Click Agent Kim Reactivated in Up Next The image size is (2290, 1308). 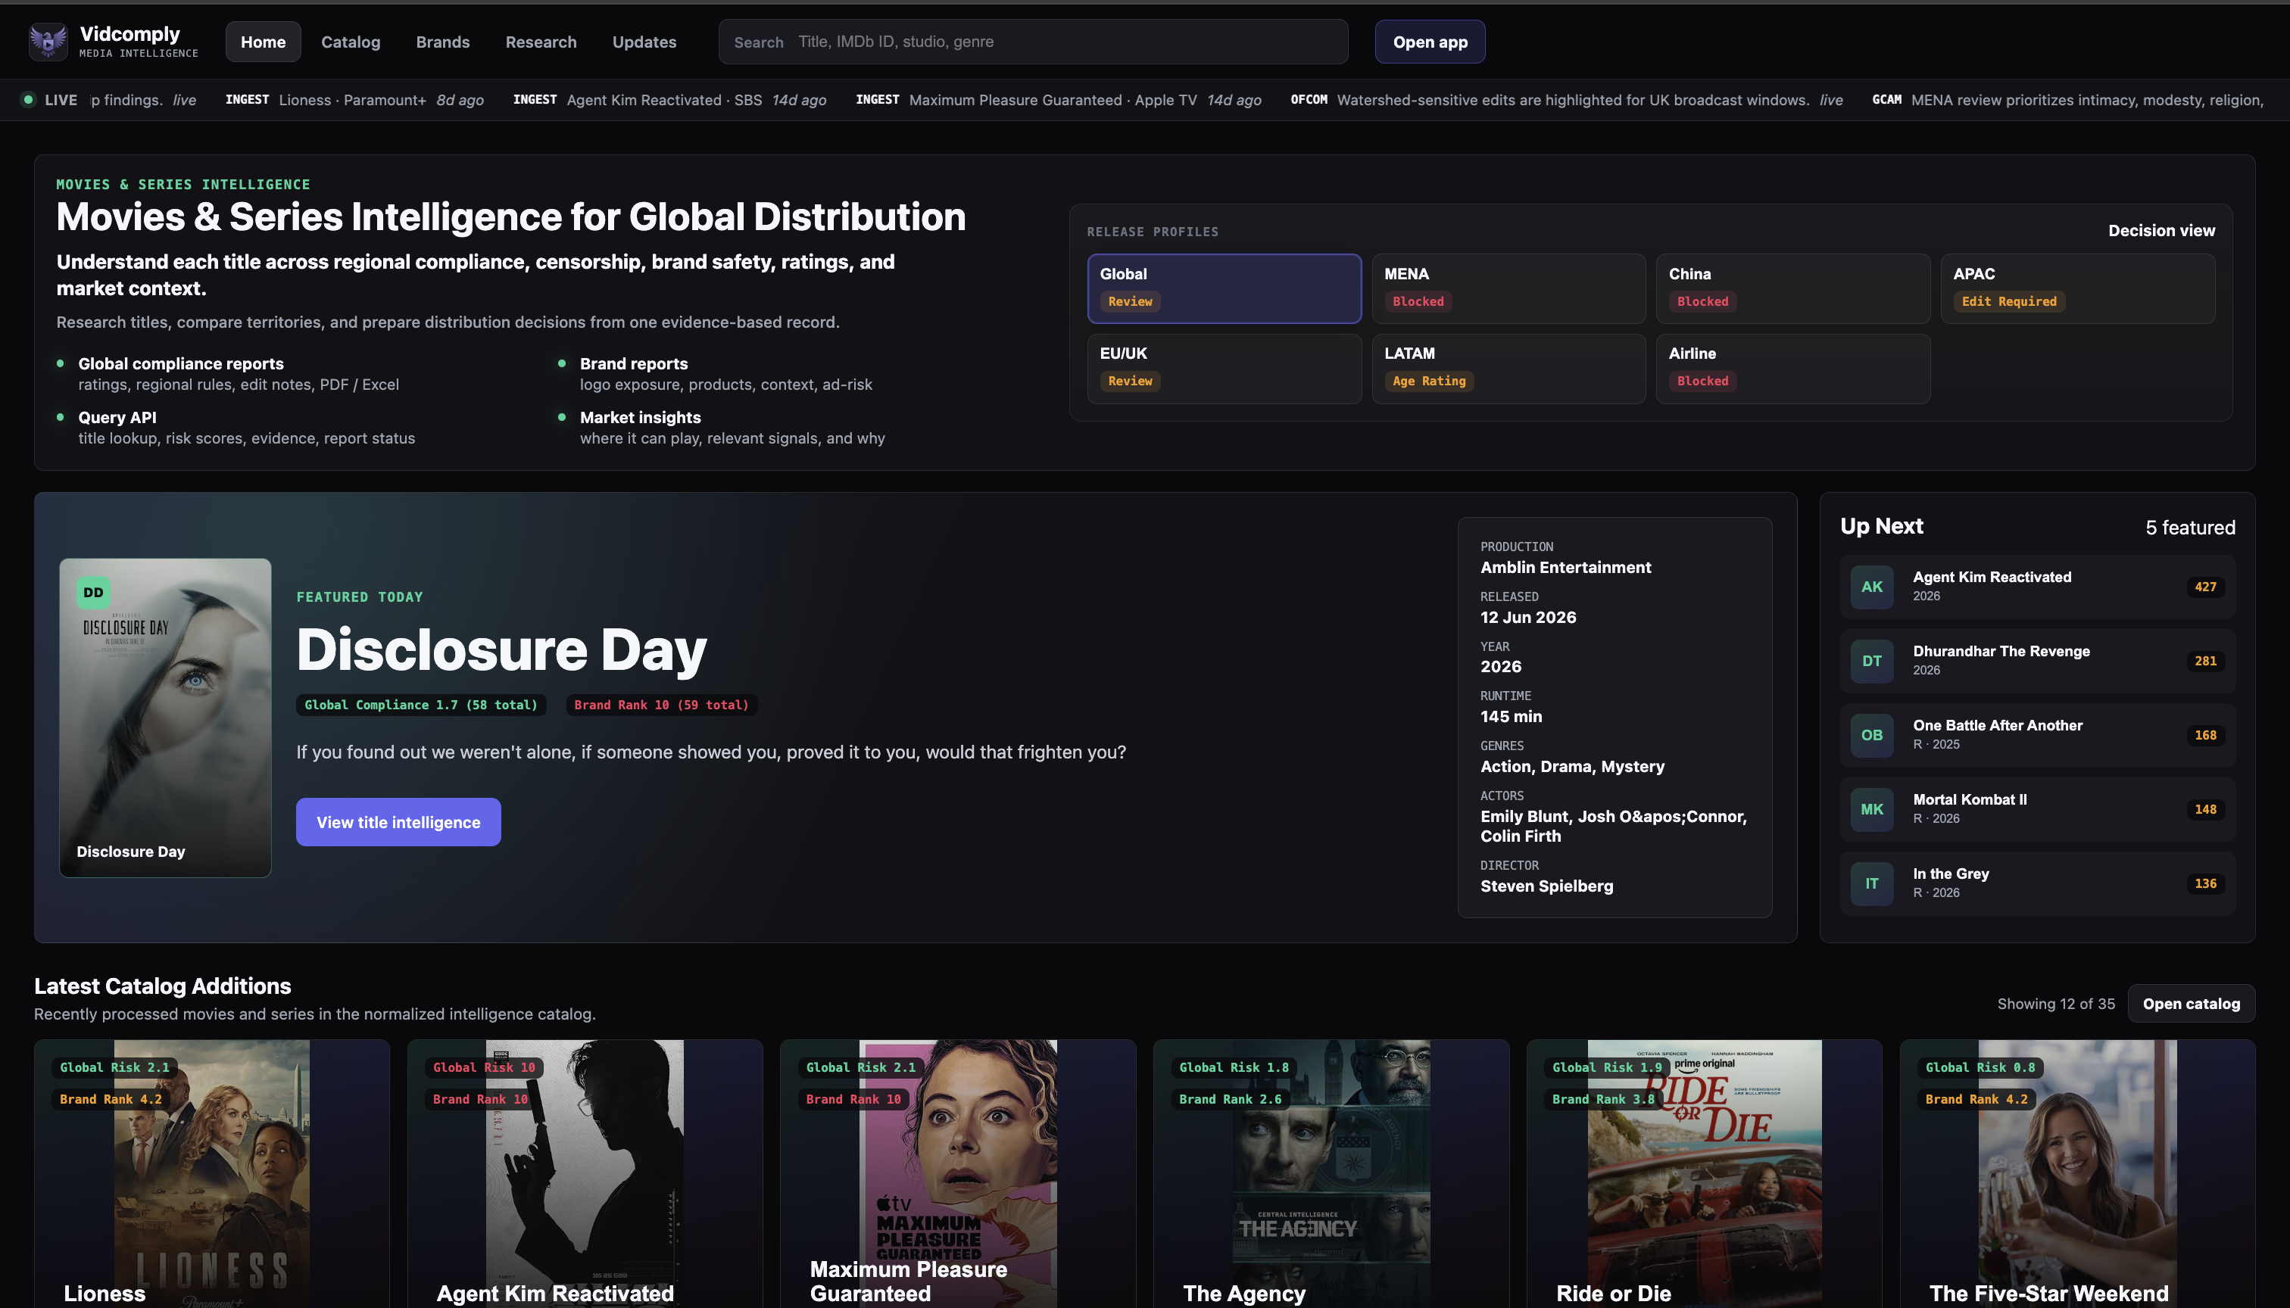click(x=2038, y=587)
